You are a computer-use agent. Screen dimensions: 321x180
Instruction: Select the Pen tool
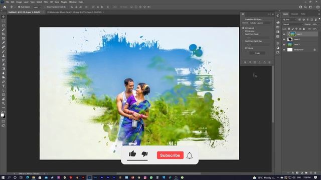4,81
